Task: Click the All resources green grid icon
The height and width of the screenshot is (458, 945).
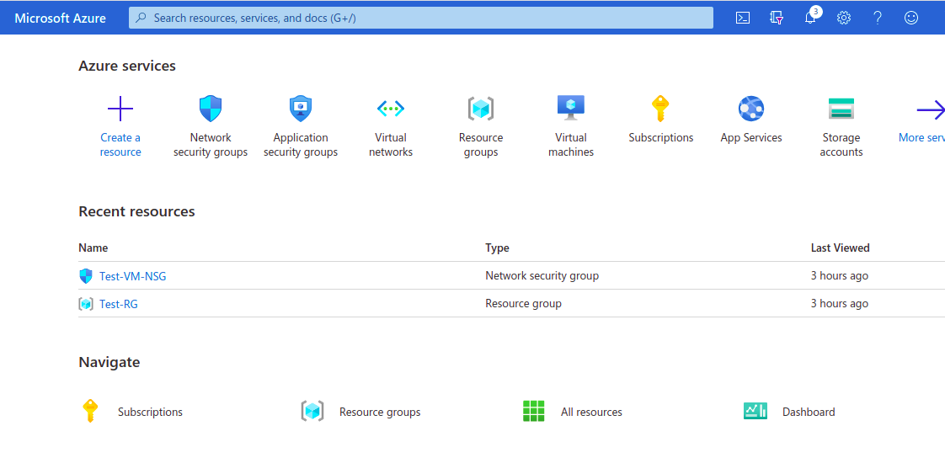Action: pyautogui.click(x=533, y=411)
